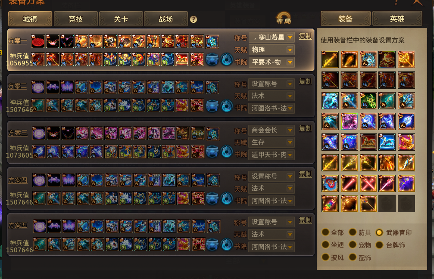Click the help question mark icon
The width and height of the screenshot is (434, 279).
click(194, 19)
